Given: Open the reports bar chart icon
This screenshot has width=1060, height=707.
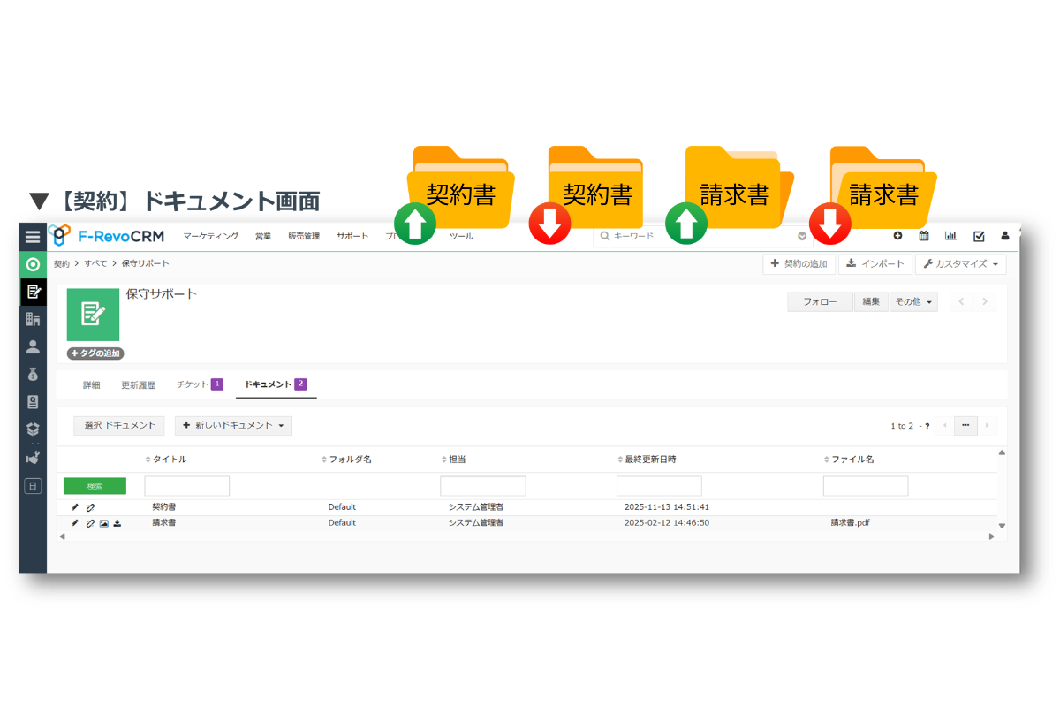Looking at the screenshot, I should (x=950, y=236).
